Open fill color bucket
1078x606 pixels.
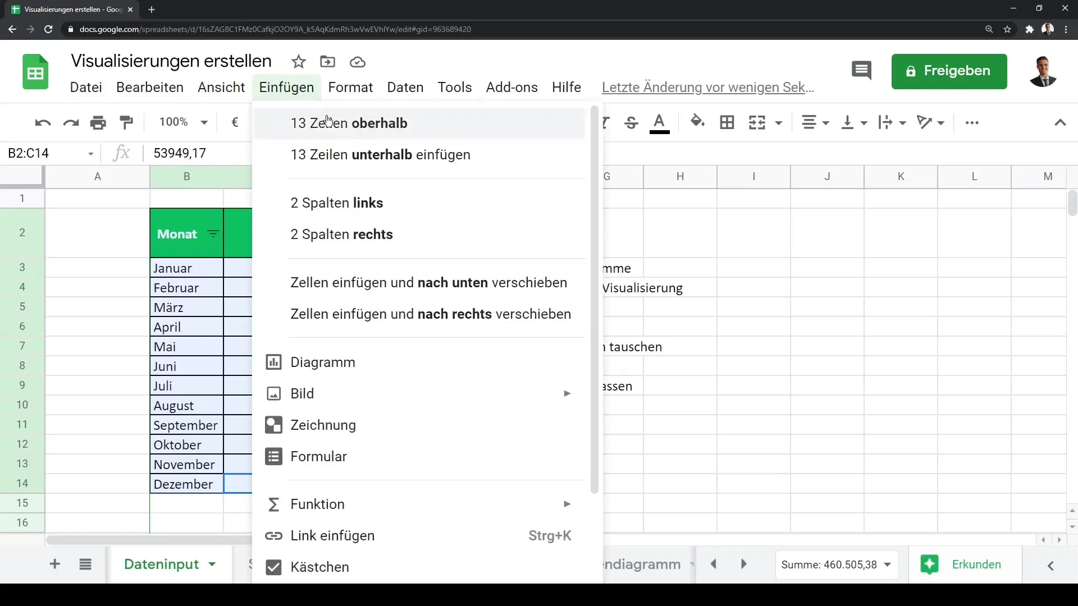697,122
